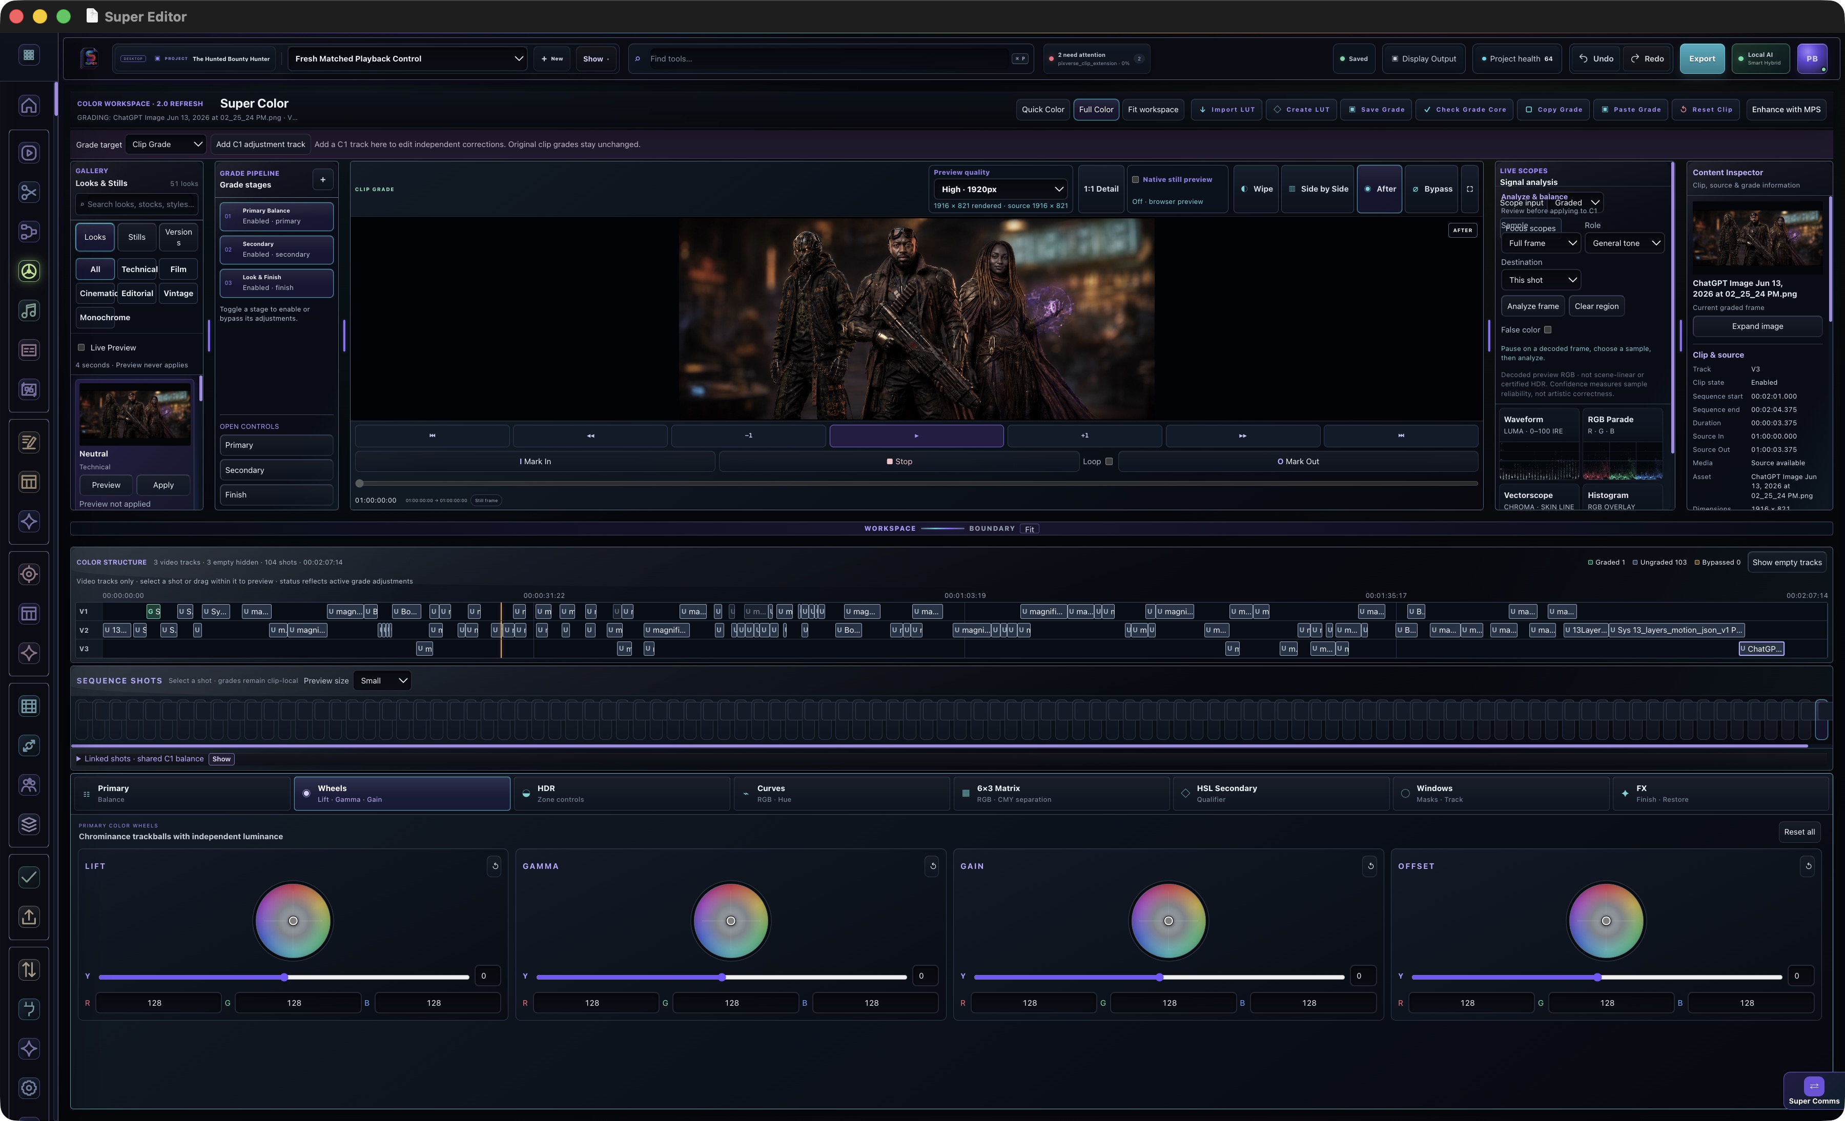
Task: Toggle the Look & Finish stage
Action: pos(276,283)
